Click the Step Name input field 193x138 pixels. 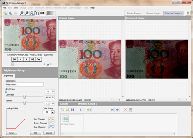(x=25, y=84)
